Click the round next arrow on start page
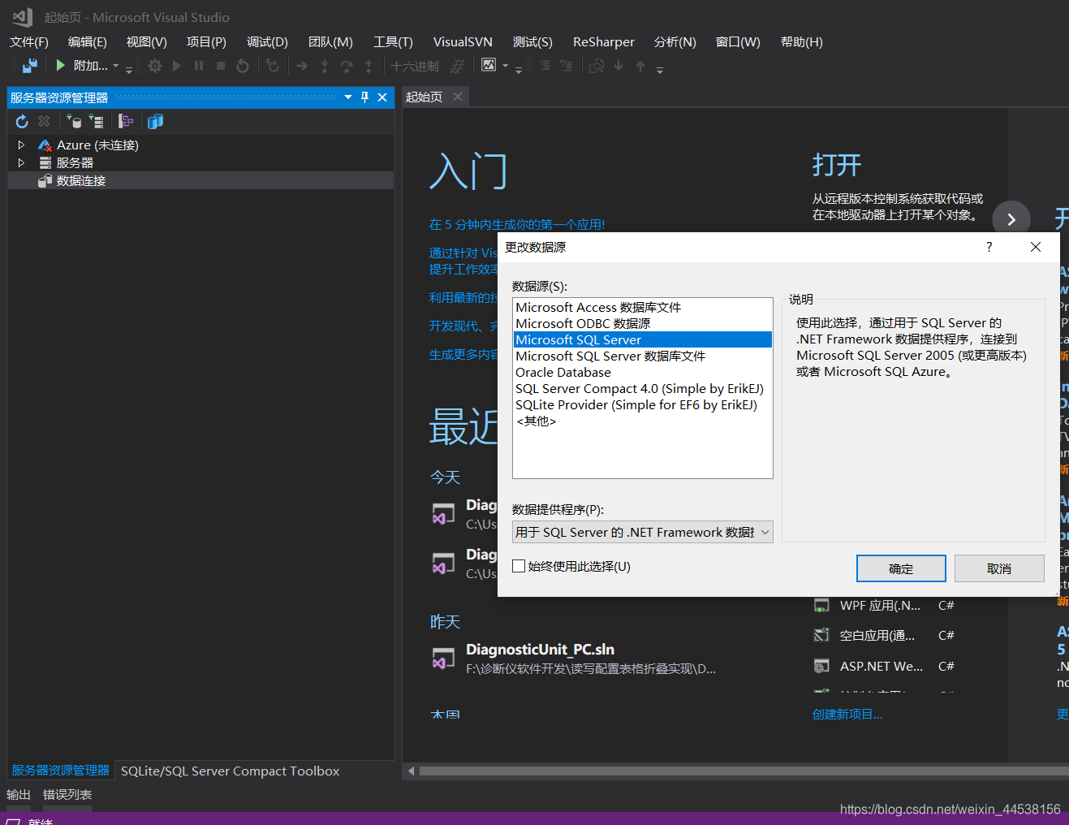The height and width of the screenshot is (825, 1069). [x=1011, y=219]
